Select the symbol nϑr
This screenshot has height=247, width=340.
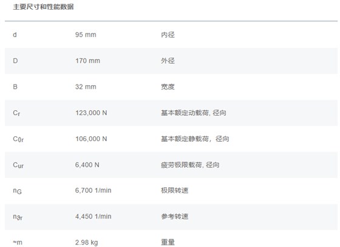(18, 217)
